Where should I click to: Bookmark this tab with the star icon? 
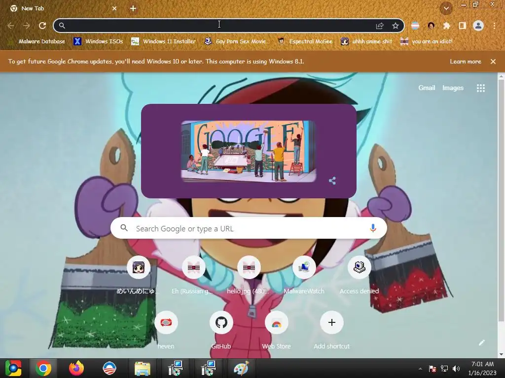coord(396,26)
